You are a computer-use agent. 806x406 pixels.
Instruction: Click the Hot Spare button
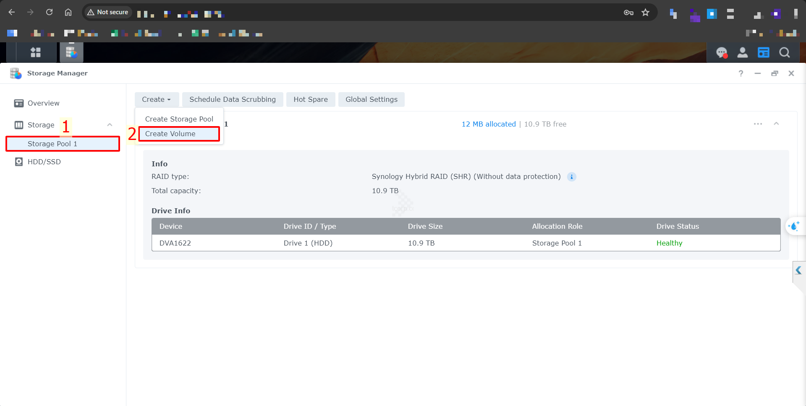310,99
